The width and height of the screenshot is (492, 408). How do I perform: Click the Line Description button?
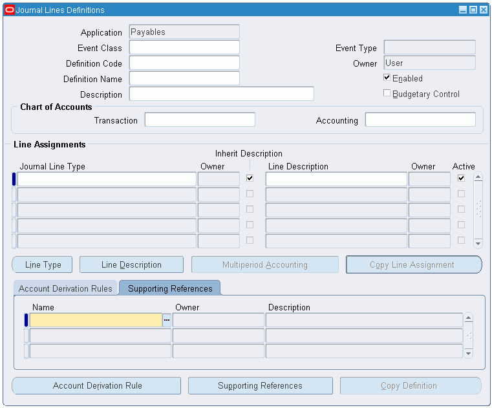(131, 264)
